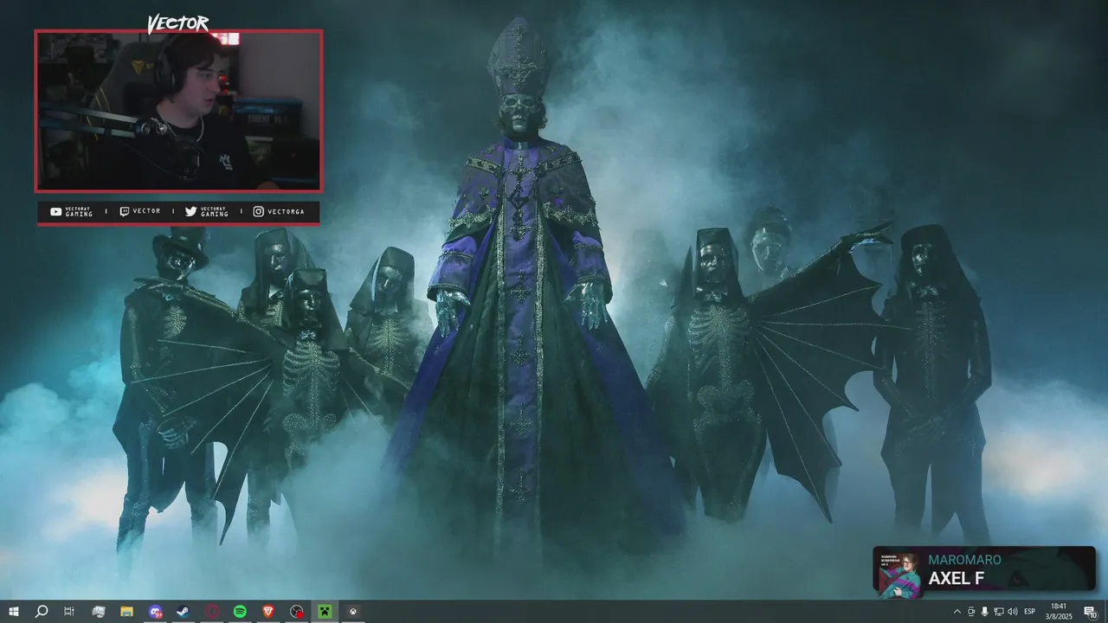Open the volume speaker tray icon
Screen dimensions: 1108x623
1012,612
